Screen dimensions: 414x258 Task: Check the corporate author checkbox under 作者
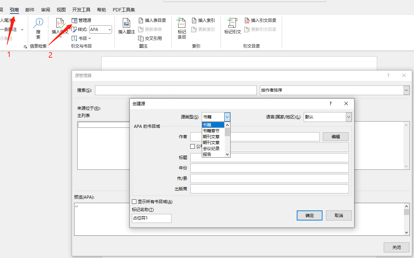(193, 147)
